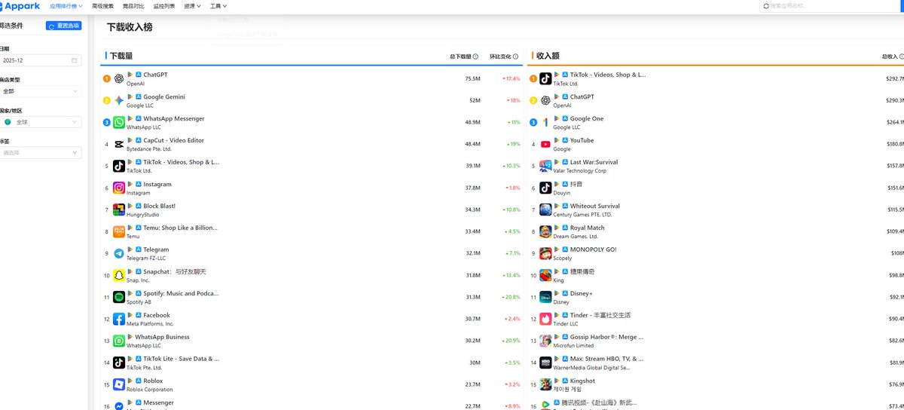Click the CapCut app icon
The image size is (904, 410).
[x=119, y=145]
